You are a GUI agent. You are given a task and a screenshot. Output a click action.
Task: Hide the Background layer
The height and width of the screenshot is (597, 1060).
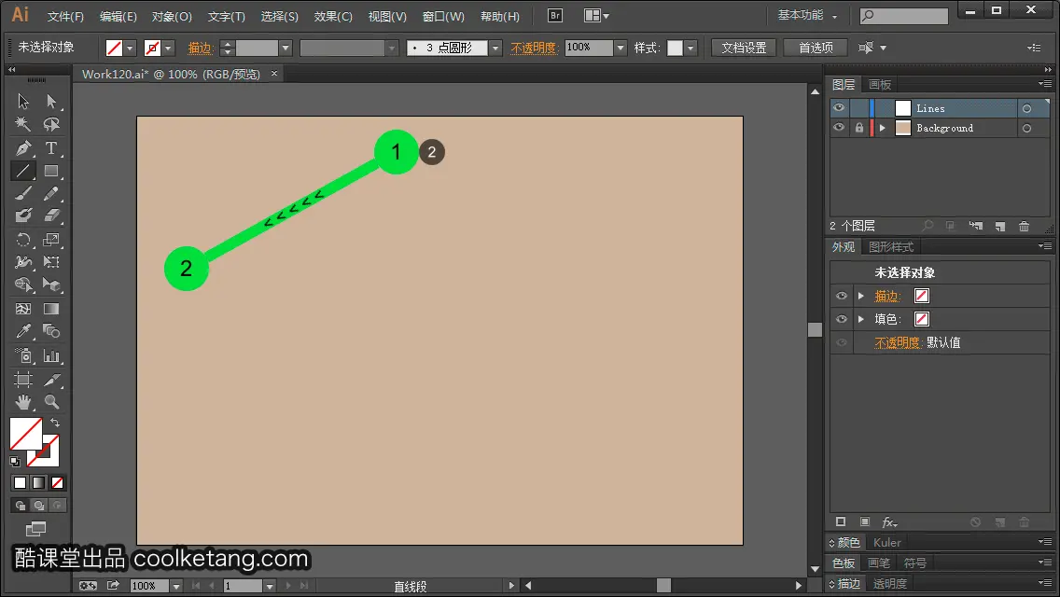839,128
